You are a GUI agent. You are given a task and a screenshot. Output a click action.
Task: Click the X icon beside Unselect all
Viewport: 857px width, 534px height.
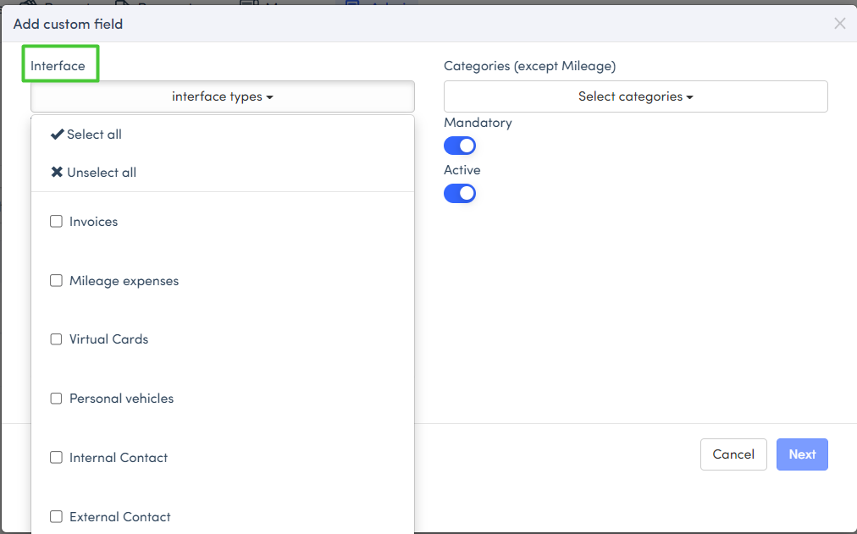coord(57,173)
